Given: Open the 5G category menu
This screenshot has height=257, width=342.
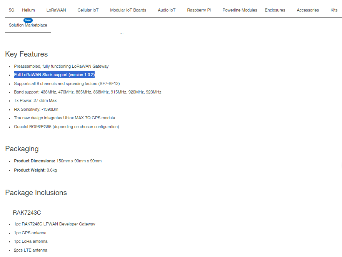Looking at the screenshot, I should 12,10.
